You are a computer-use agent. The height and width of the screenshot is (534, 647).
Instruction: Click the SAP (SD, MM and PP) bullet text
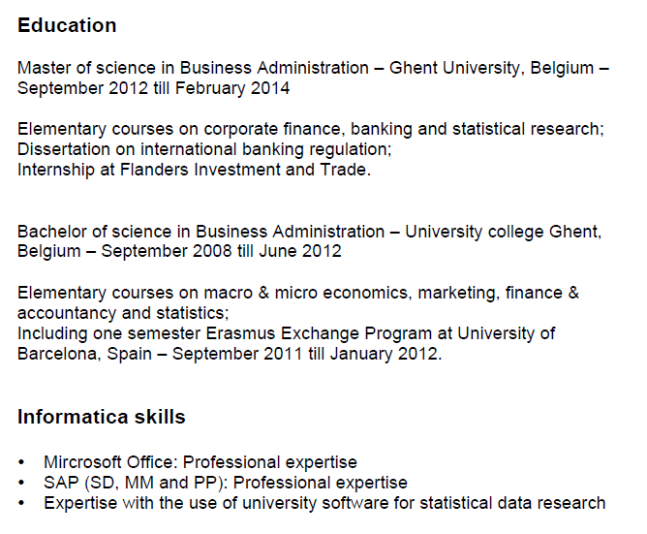click(x=225, y=483)
